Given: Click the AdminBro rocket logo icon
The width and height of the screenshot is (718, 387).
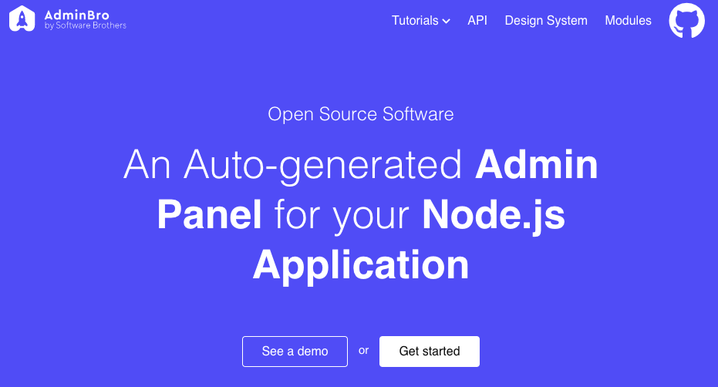Looking at the screenshot, I should tap(22, 19).
